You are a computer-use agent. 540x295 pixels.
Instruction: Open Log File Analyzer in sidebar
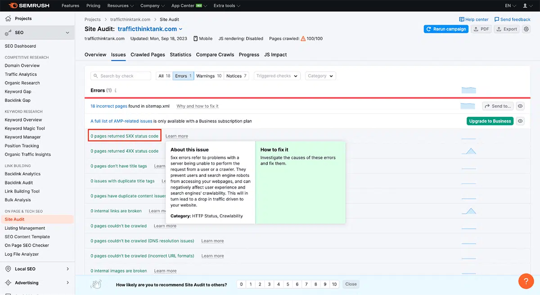[x=22, y=254]
